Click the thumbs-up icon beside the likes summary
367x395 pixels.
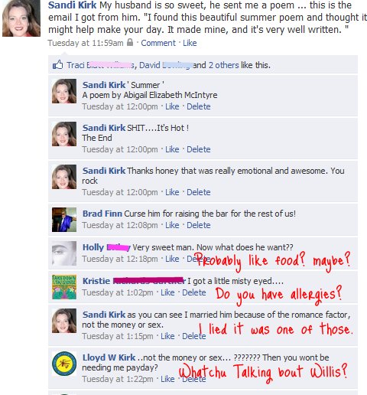pyautogui.click(x=57, y=65)
